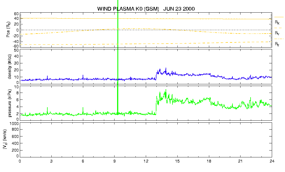
Task: Click the density (#/cc) axis label
Action: coord(9,67)
